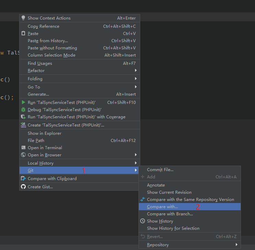Choose Generate...
The height and width of the screenshot is (250, 255).
(80, 94)
